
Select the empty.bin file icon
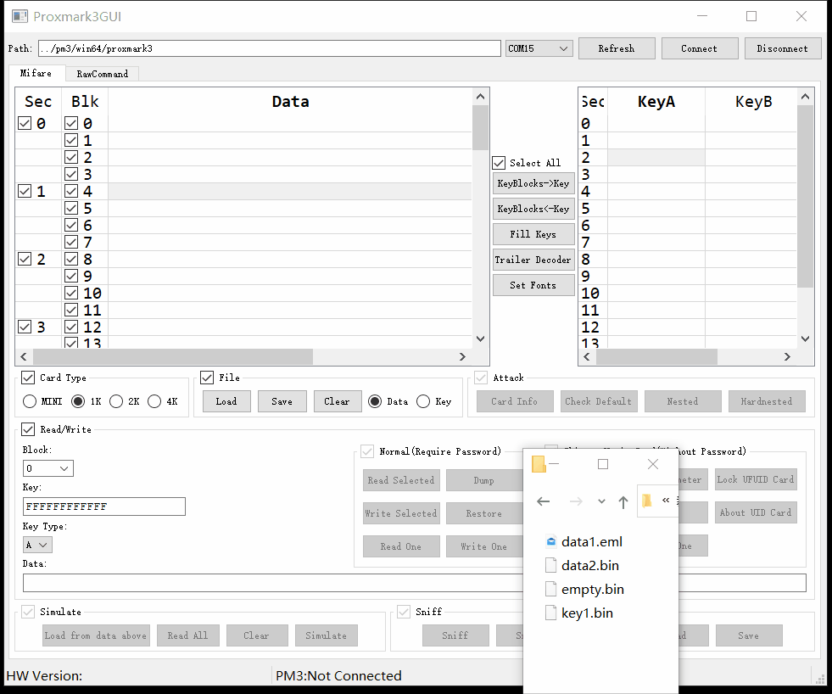550,589
